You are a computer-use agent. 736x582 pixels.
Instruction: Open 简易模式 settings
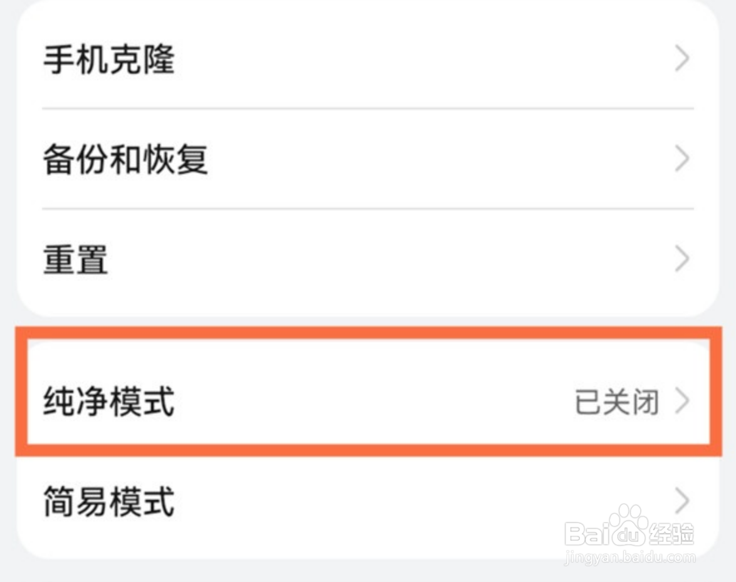coord(109,501)
